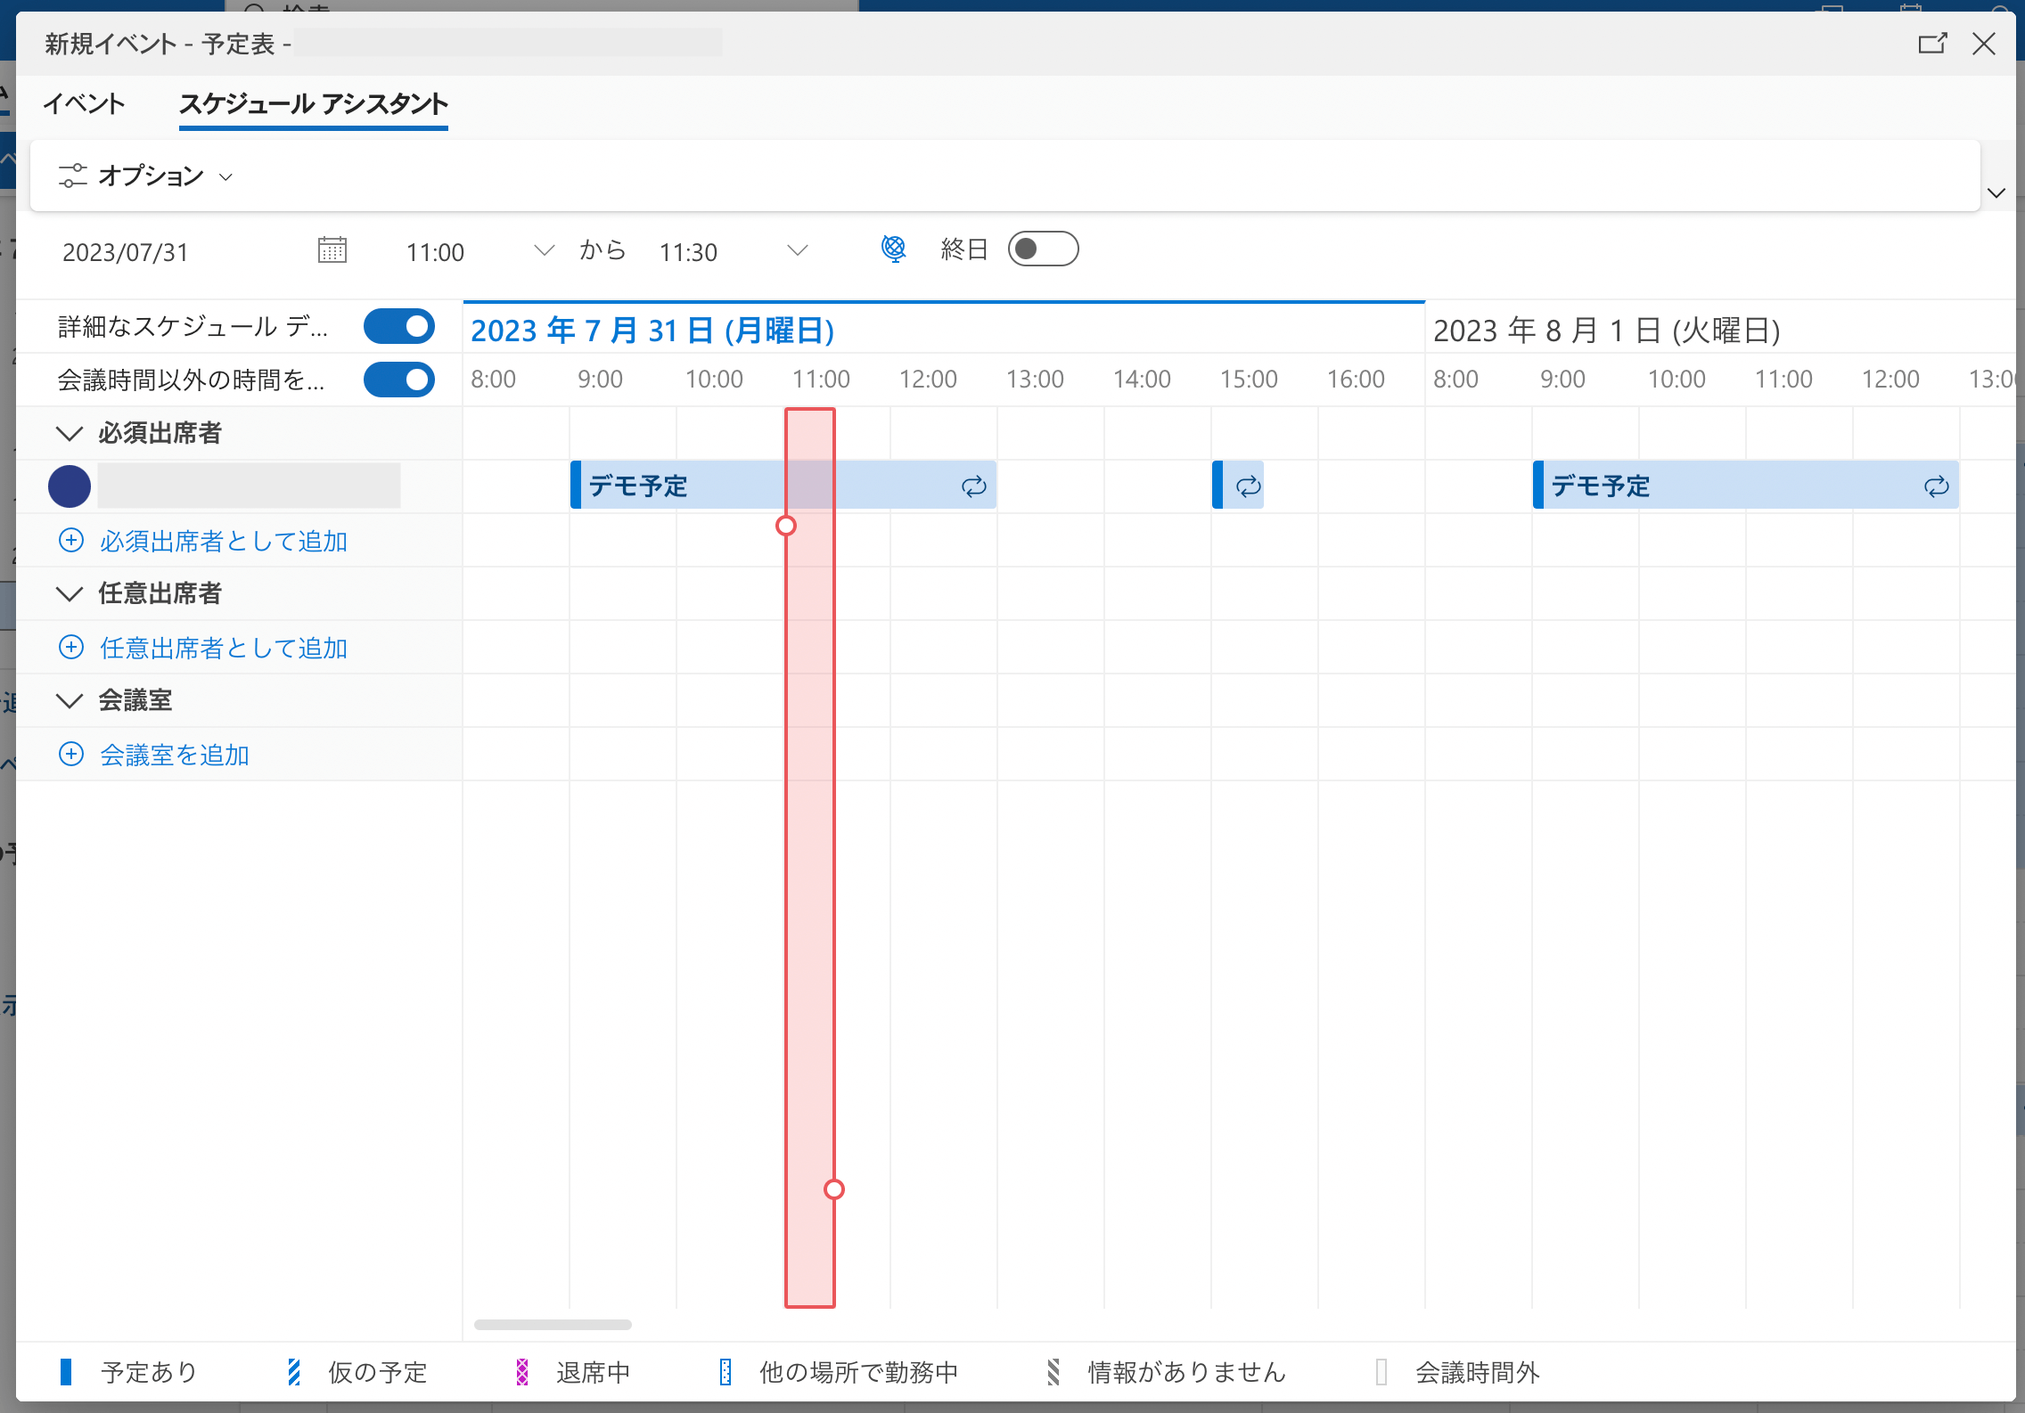Screen dimensions: 2025x1413
Task: Open the calendar date picker icon
Action: (332, 250)
